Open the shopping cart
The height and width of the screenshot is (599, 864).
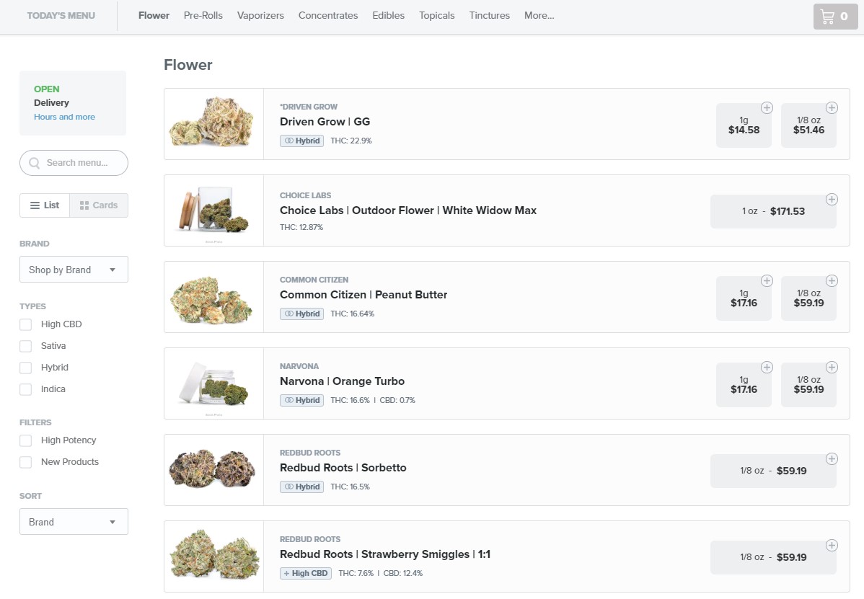(x=835, y=17)
